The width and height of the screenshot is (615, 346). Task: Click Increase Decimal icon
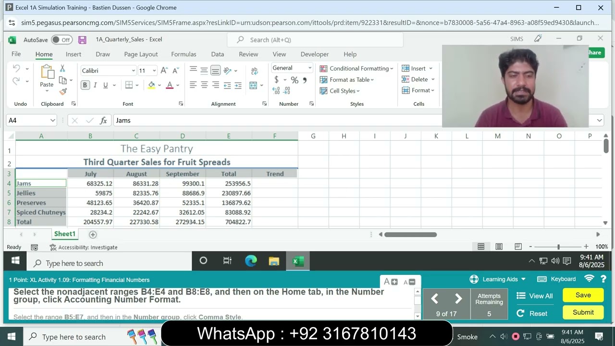tap(277, 91)
